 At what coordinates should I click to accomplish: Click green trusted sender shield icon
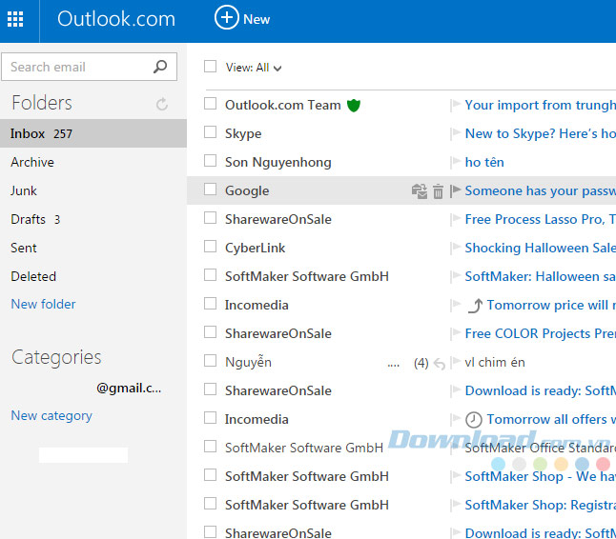(353, 105)
